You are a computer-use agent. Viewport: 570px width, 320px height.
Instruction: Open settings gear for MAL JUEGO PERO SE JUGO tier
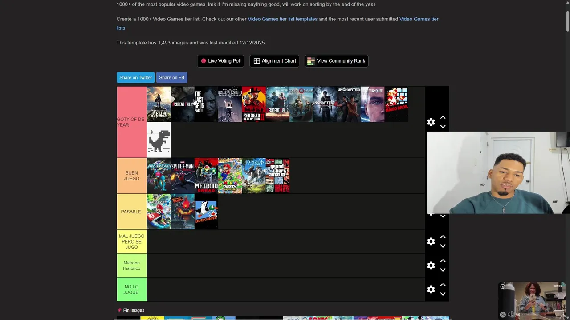click(431, 241)
